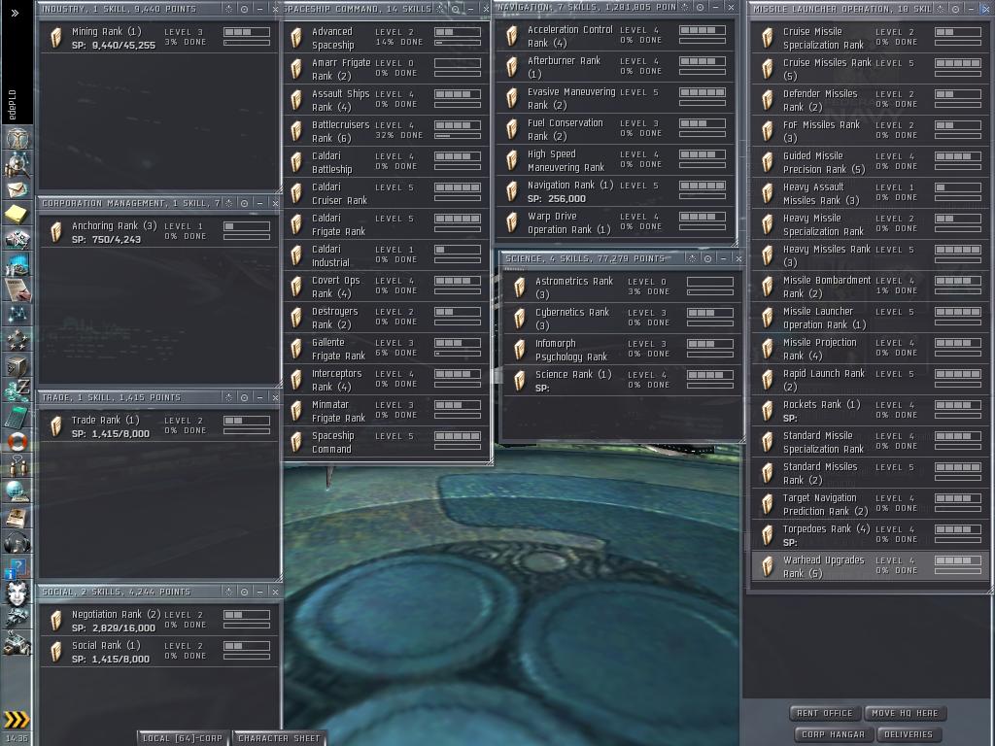Select the Anchoring Rank (3) skill row
The image size is (995, 746).
(159, 232)
